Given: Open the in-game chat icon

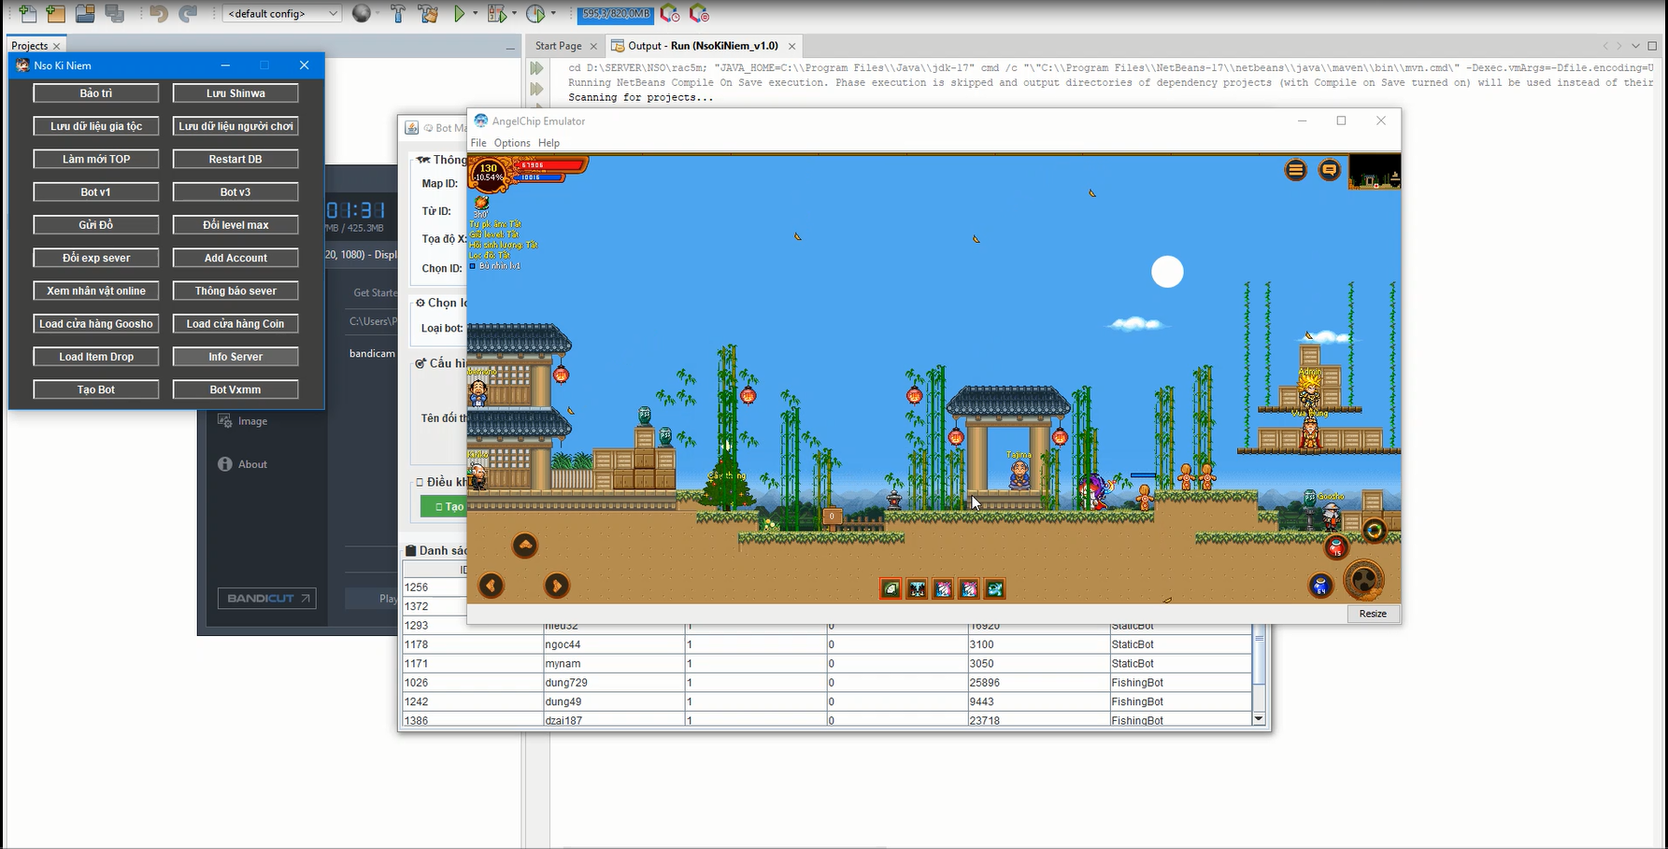Looking at the screenshot, I should [x=1329, y=170].
